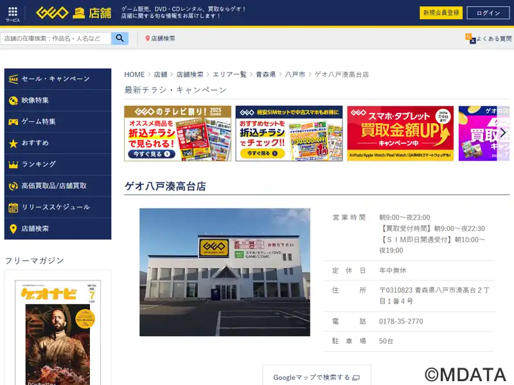This screenshot has width=514, height=385.
Task: Click the Googleマップで検索する button
Action: click(317, 375)
